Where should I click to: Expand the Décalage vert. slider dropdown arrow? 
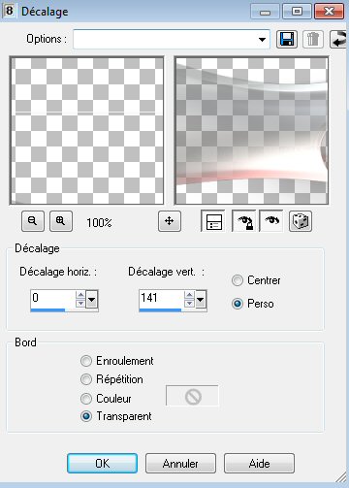point(201,300)
